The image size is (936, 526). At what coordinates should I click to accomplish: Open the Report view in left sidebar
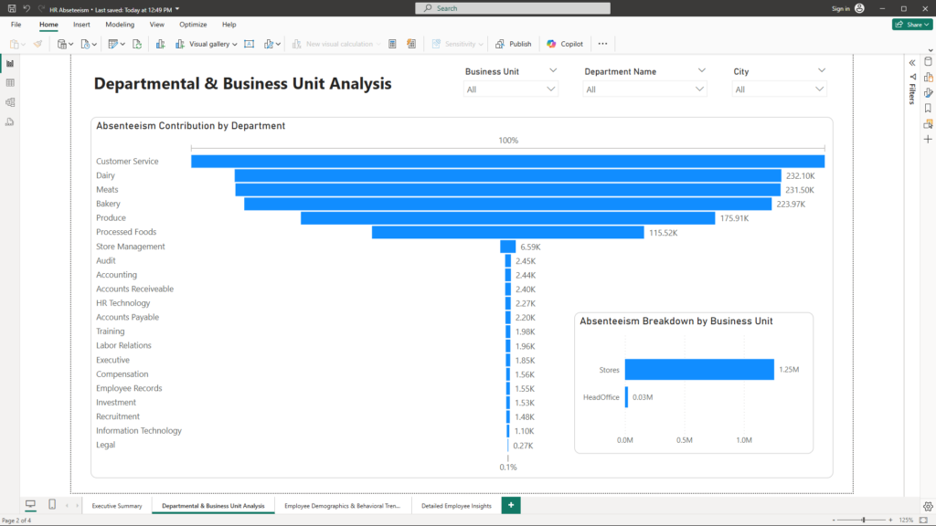(x=10, y=63)
